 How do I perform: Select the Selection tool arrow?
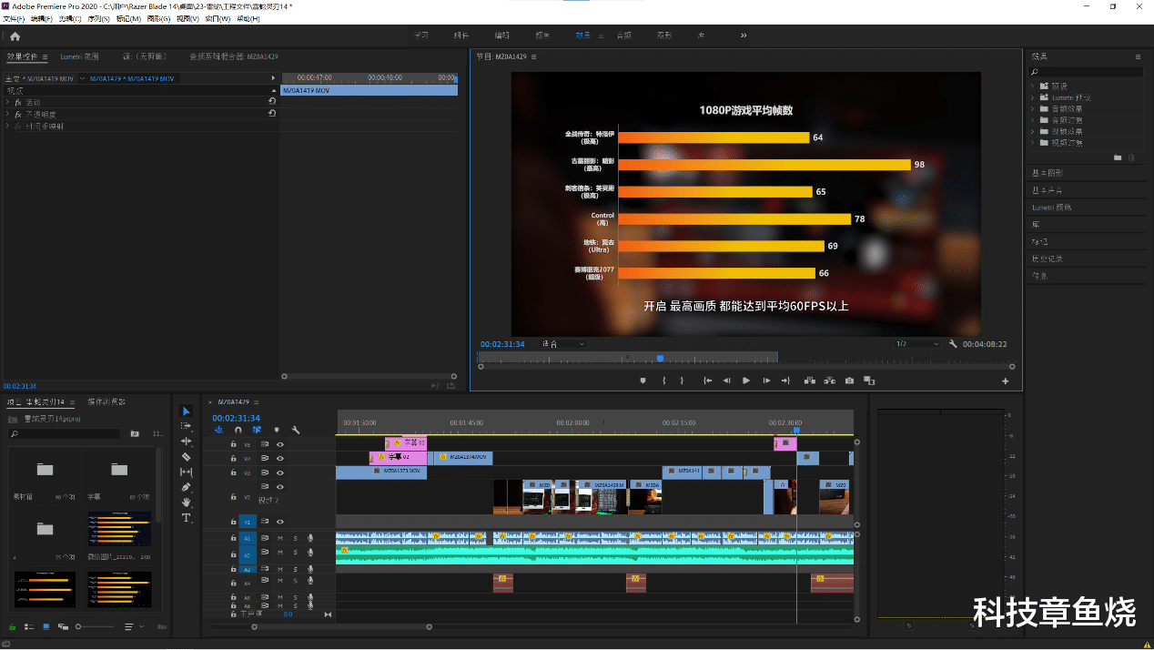(187, 411)
